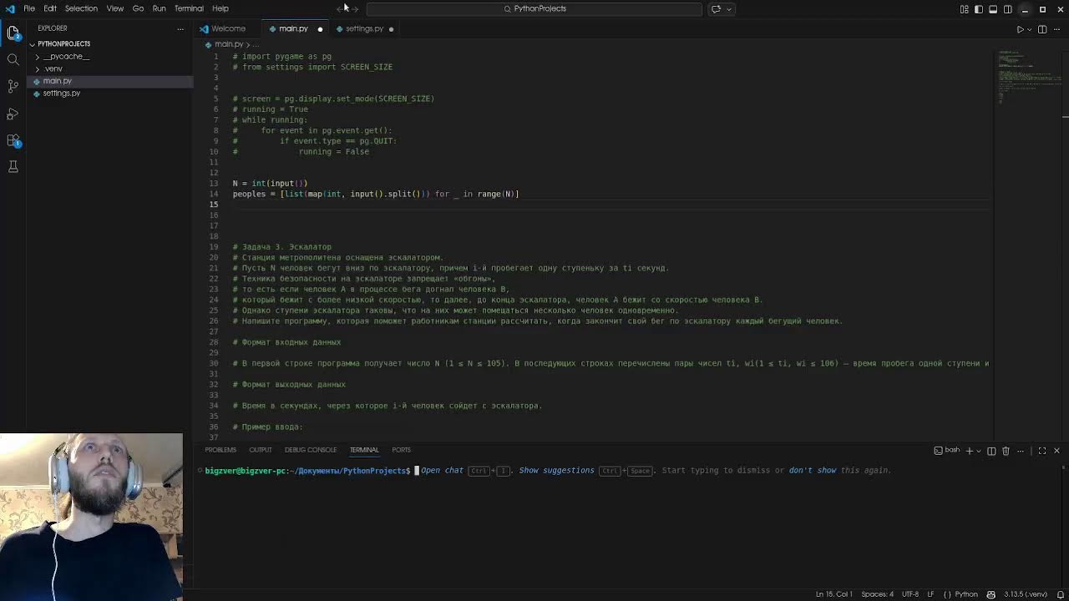This screenshot has height=601, width=1069.
Task: Open the File menu
Action: click(29, 8)
